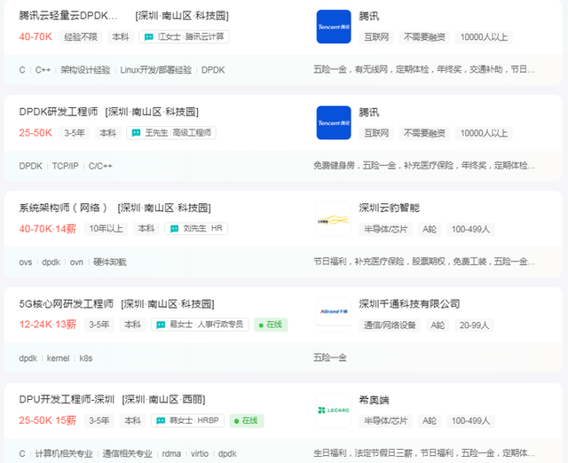The width and height of the screenshot is (568, 463).
Task: Open company name 希奥端
Action: [x=374, y=400]
